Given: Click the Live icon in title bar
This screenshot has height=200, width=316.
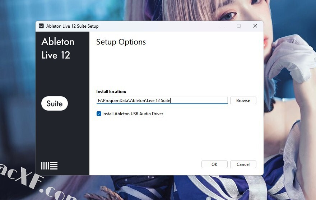Looking at the screenshot, I should pyautogui.click(x=41, y=26).
